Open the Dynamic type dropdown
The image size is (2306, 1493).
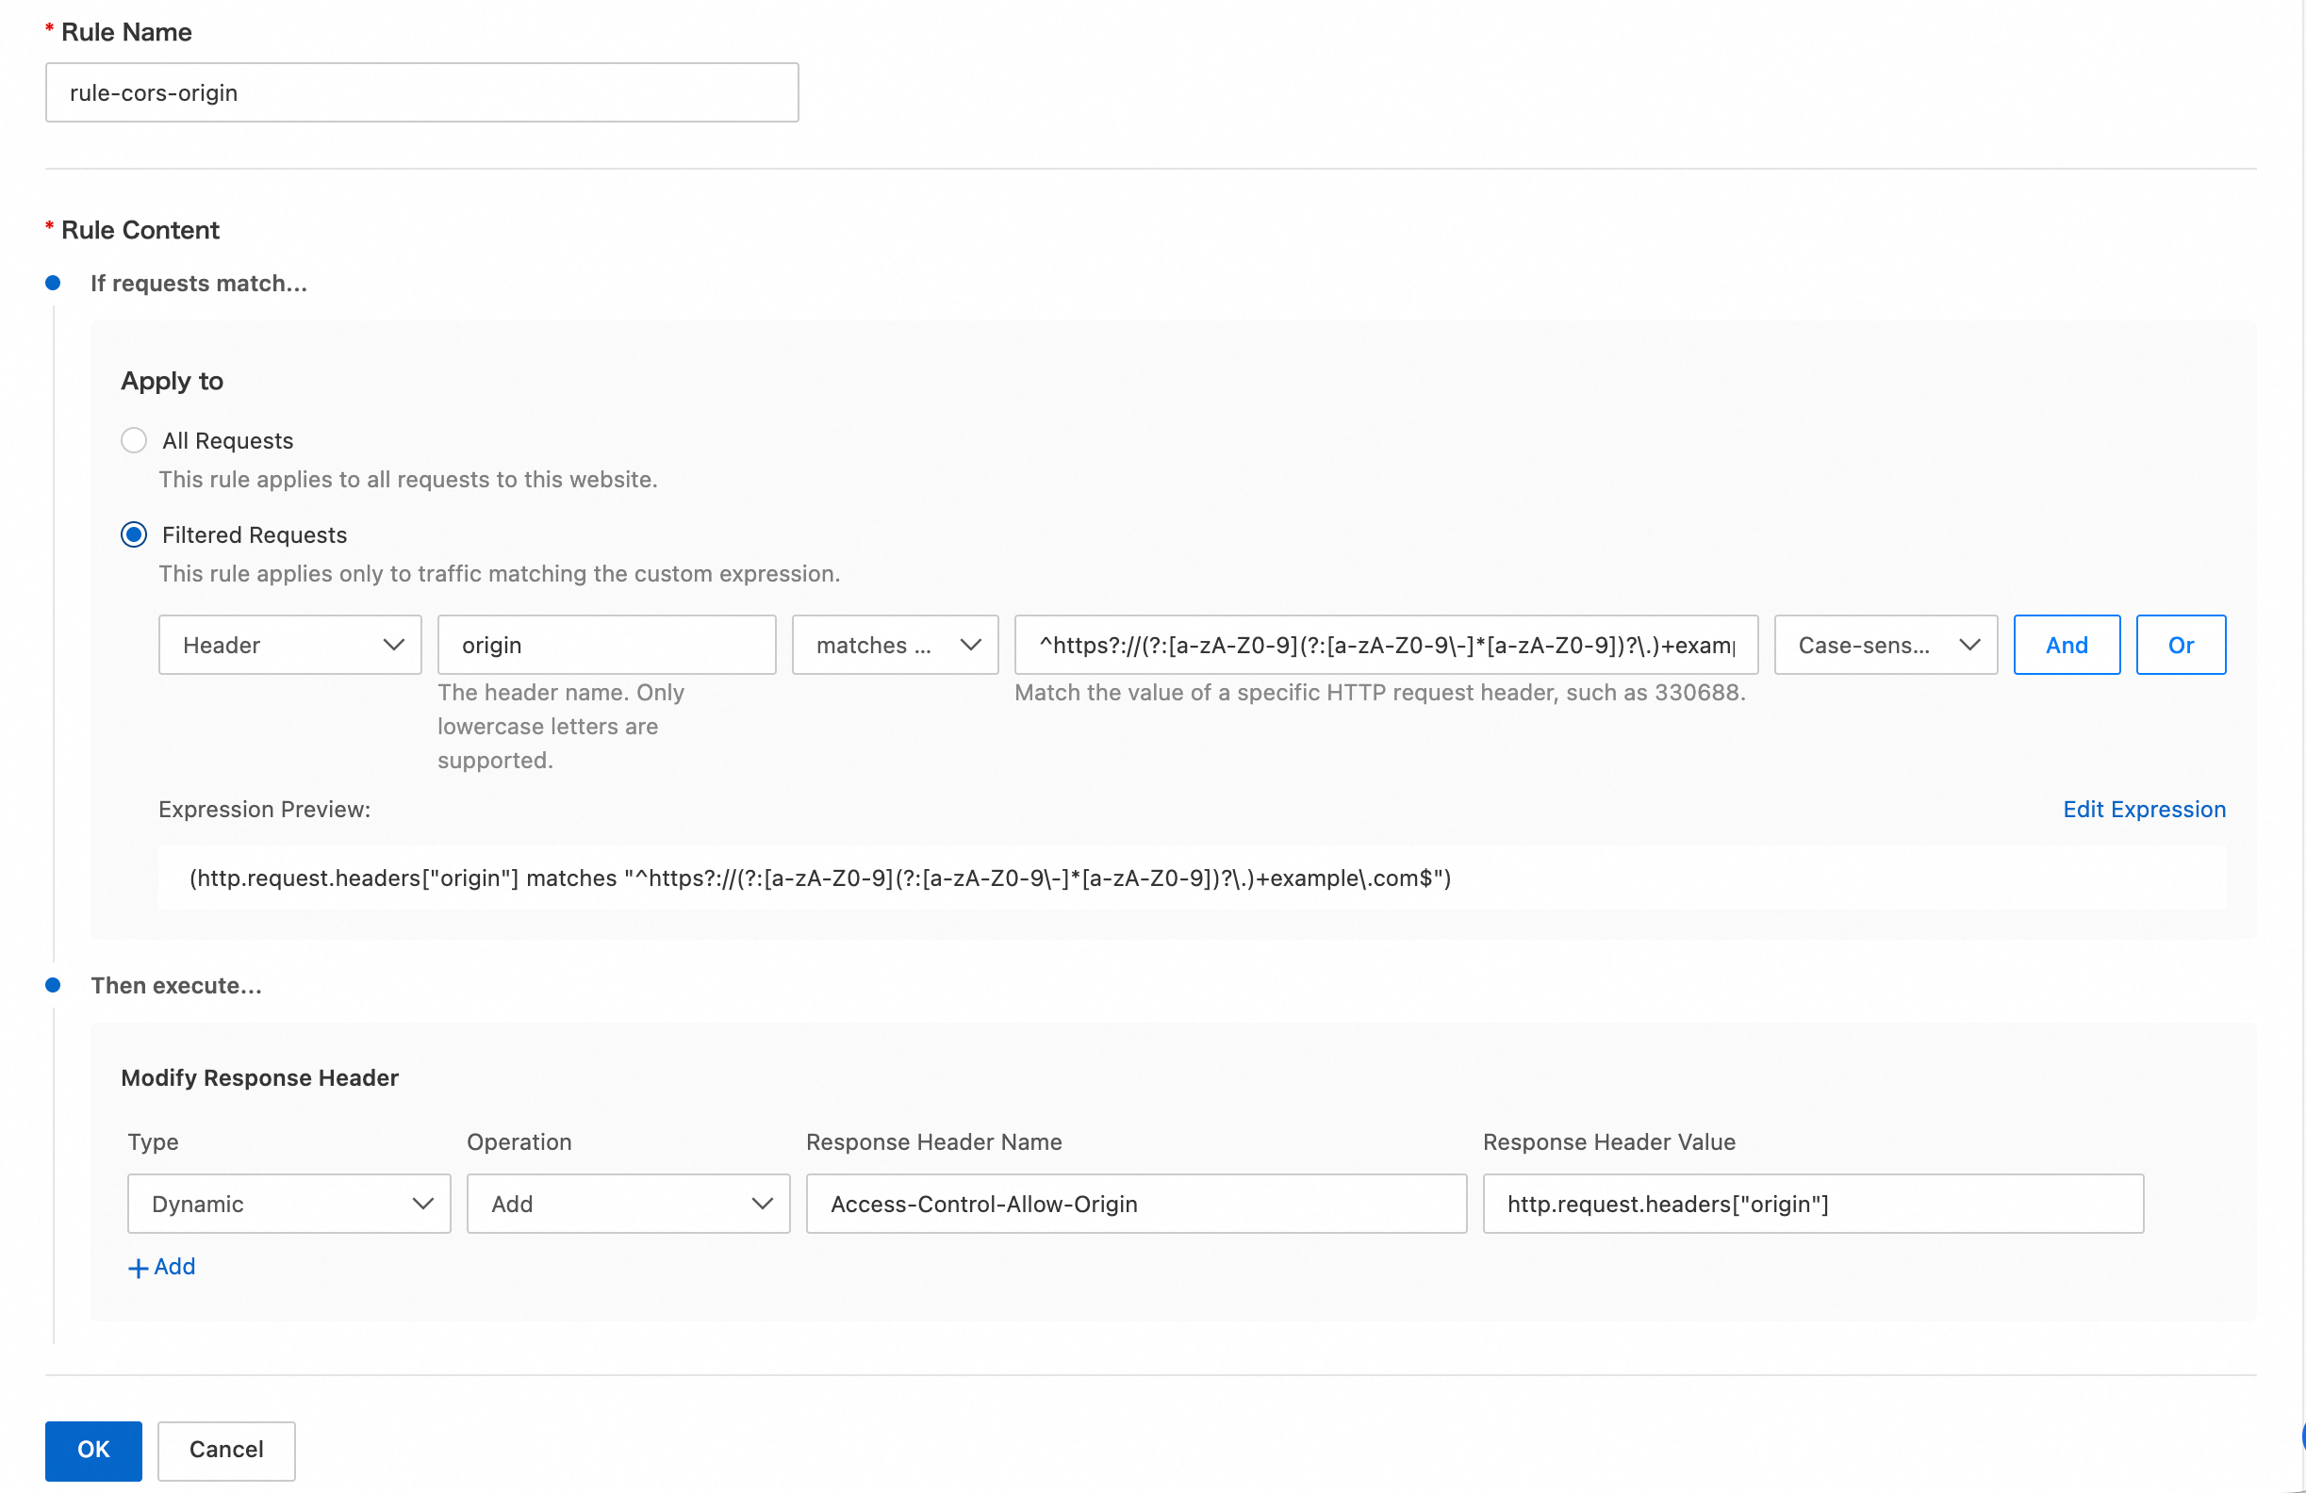pos(288,1204)
